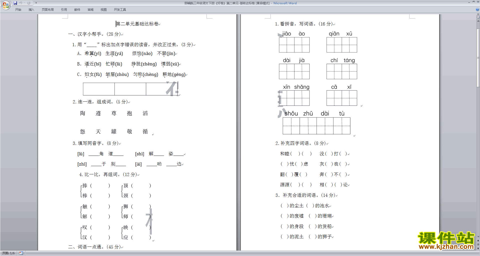Image resolution: width=480 pixels, height=256 pixels.
Task: Select the 视图 ribbon tab
Action: coord(104,10)
